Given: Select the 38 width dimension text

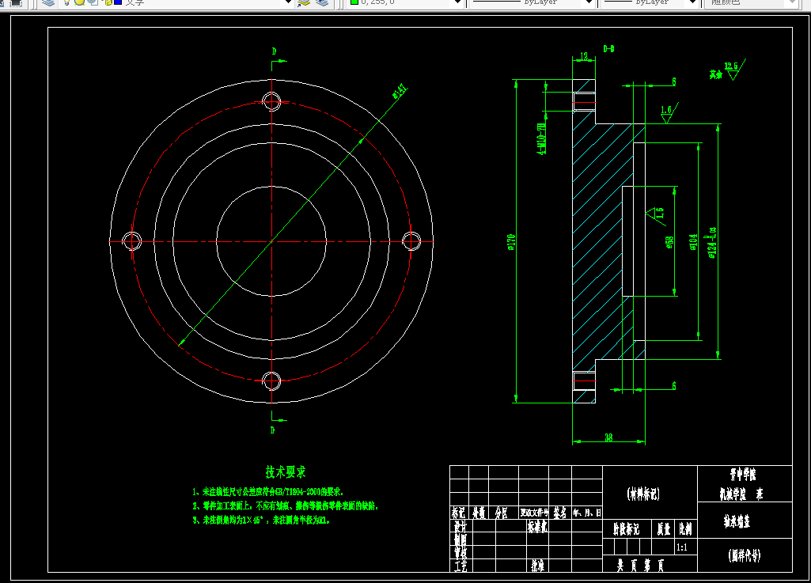Looking at the screenshot, I should tap(608, 437).
